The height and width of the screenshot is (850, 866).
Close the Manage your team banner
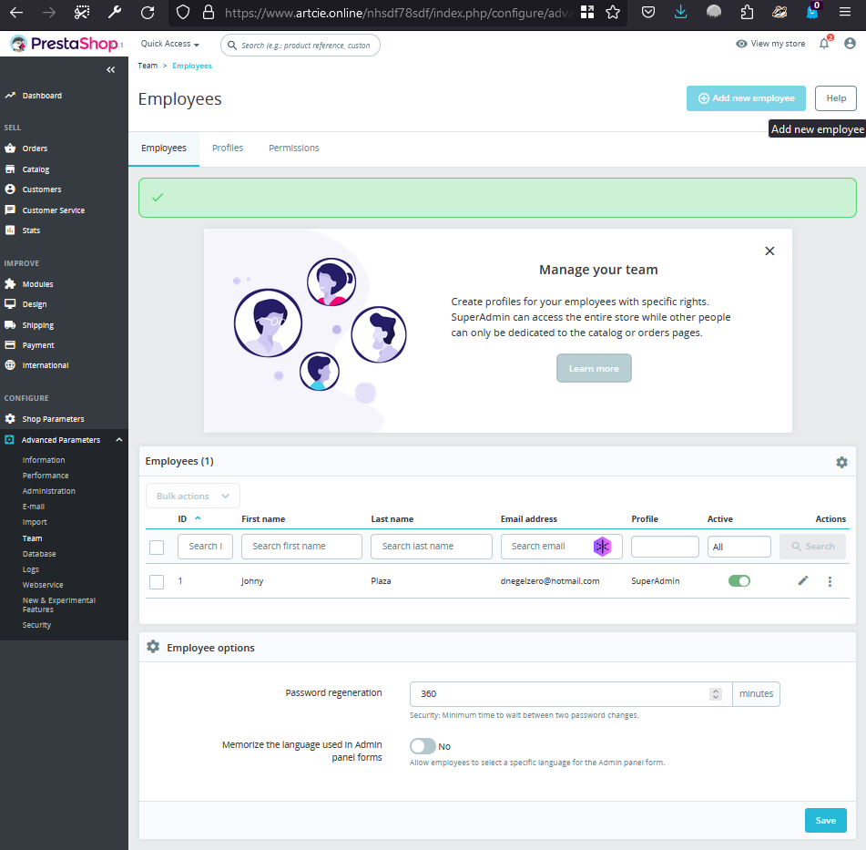coord(769,251)
